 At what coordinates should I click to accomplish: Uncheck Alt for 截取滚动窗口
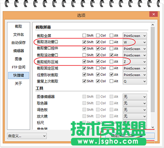[112, 55]
